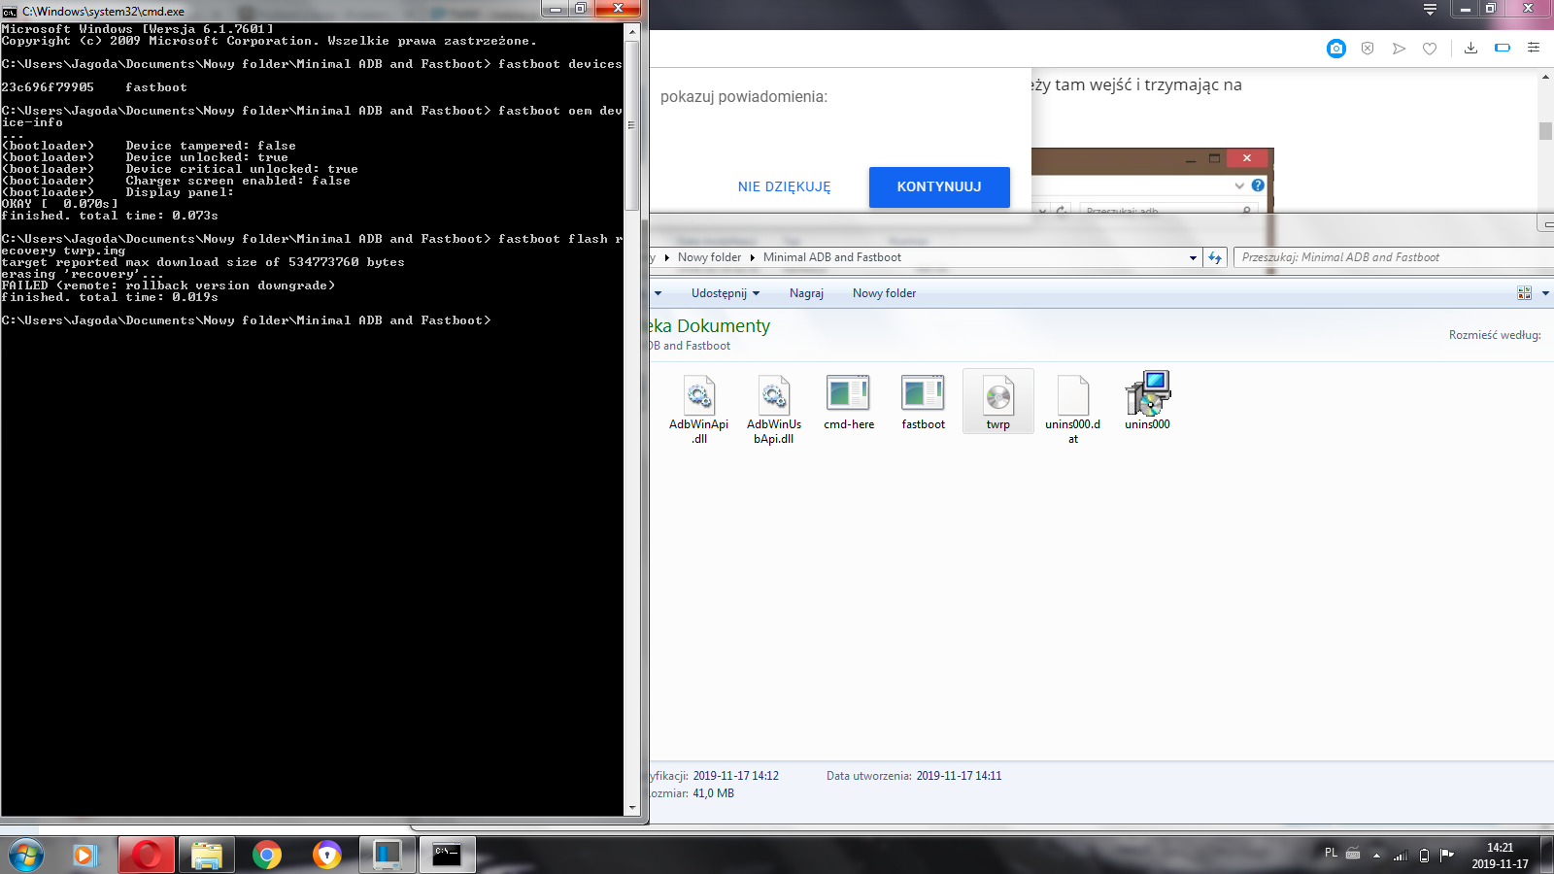Image resolution: width=1554 pixels, height=874 pixels.
Task: Click the NIE DZIĘKUJĘ link
Action: point(784,187)
